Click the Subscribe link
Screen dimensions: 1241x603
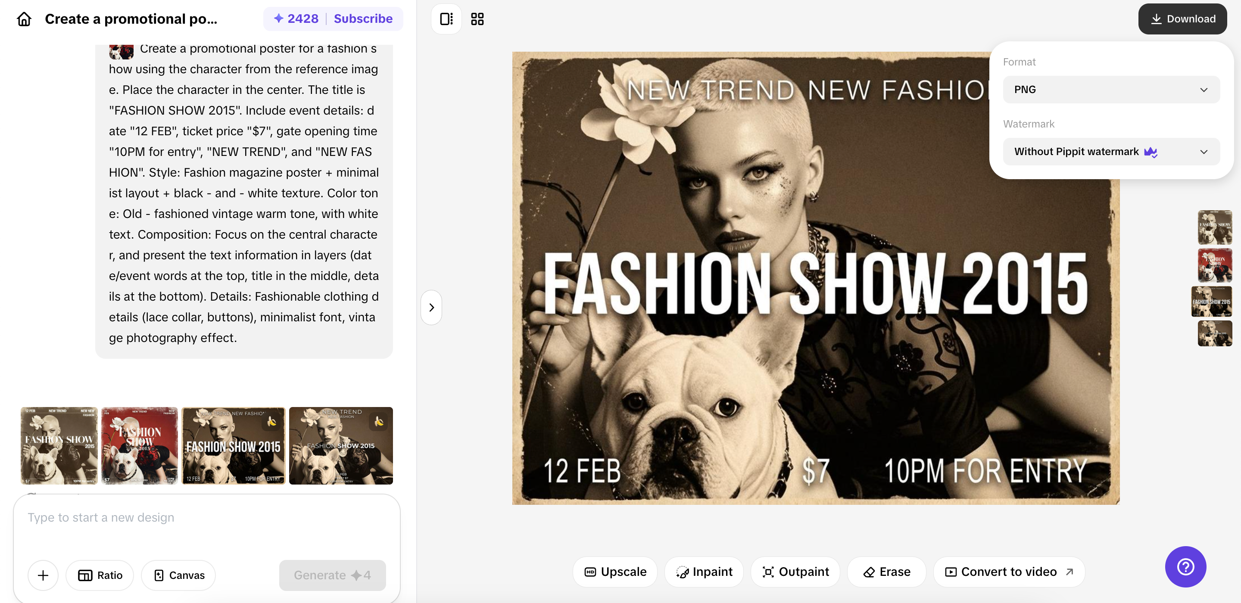click(363, 19)
